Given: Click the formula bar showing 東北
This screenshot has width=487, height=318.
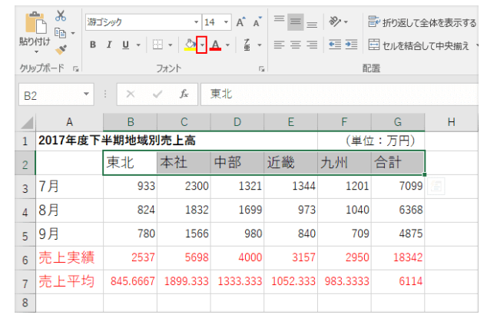Looking at the screenshot, I should pyautogui.click(x=338, y=94).
